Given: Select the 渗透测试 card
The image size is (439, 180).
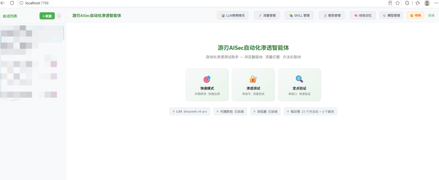Looking at the screenshot, I should click(253, 85).
